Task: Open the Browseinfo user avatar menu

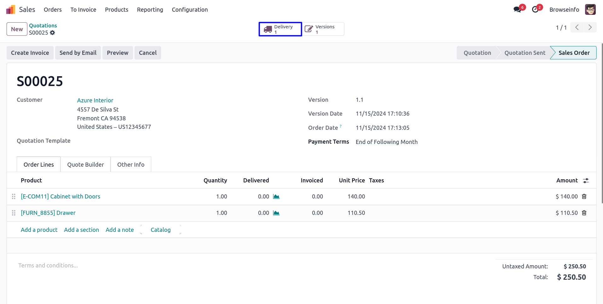Action: point(590,9)
